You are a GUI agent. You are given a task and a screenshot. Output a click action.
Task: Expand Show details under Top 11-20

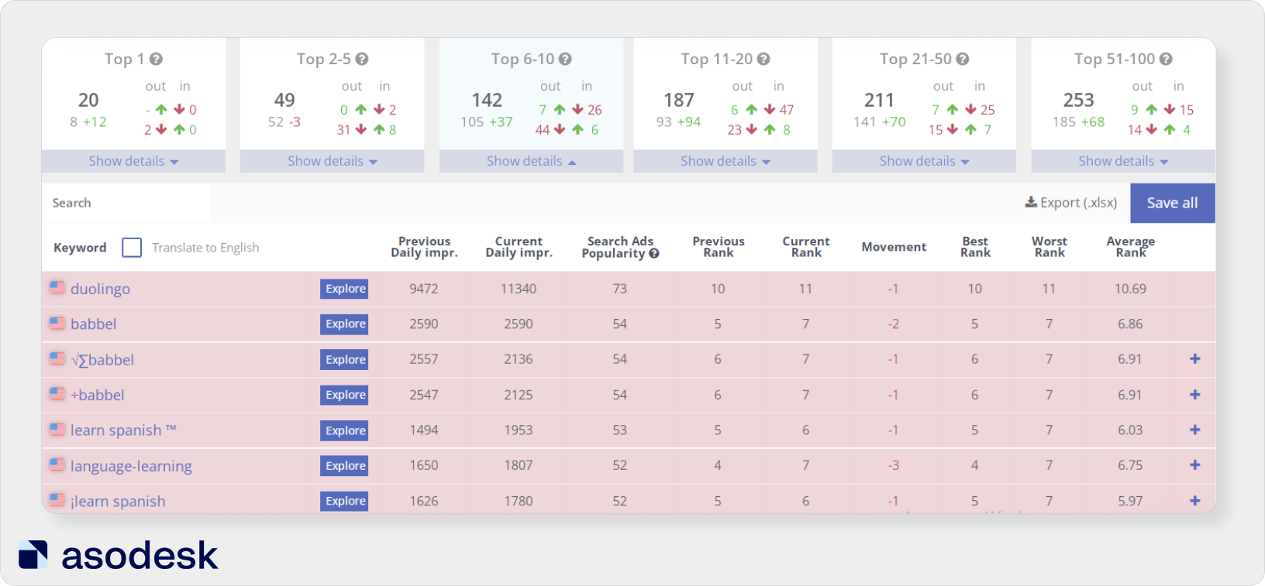726,161
